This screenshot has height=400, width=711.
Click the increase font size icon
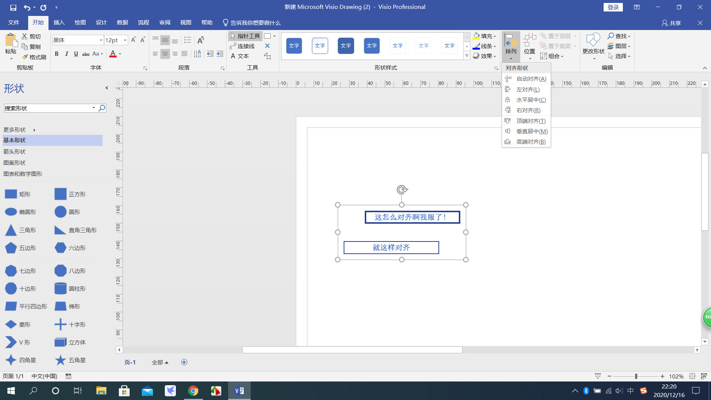tap(133, 40)
